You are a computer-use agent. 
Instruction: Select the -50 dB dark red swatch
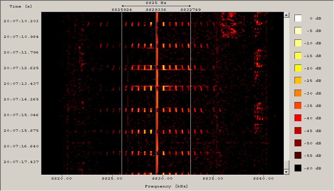(298, 143)
